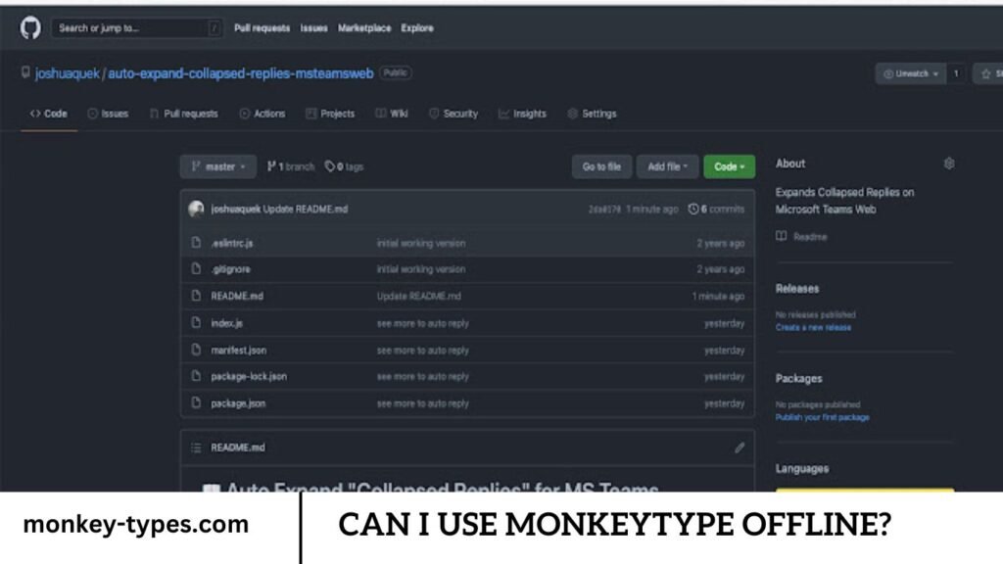Screen dimensions: 1003x564
Task: Click the Readme book icon under About
Action: 781,236
